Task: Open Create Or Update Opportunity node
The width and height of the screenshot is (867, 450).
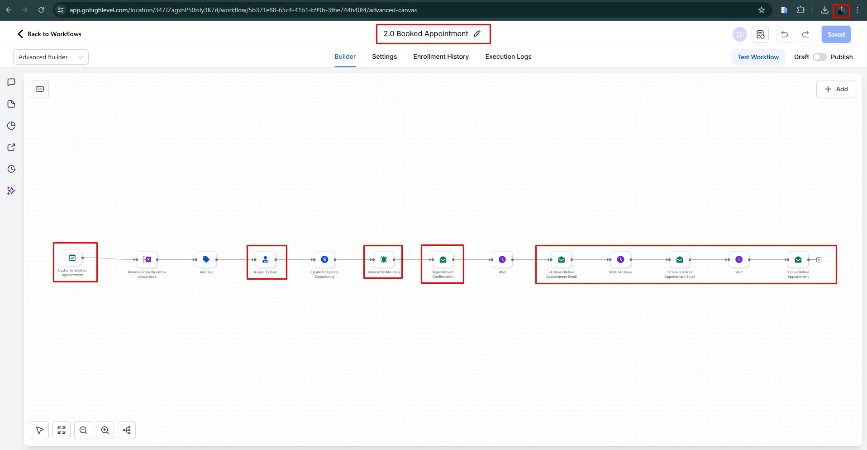Action: pyautogui.click(x=324, y=259)
